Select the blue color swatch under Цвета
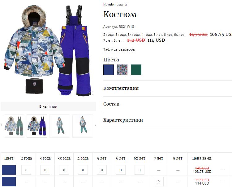 [x=109, y=70]
